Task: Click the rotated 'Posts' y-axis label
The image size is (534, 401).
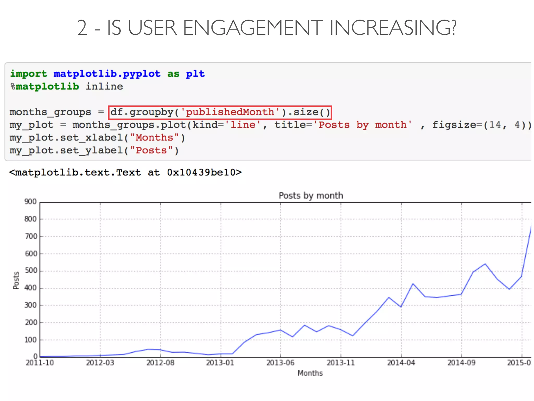Action: click(x=16, y=280)
